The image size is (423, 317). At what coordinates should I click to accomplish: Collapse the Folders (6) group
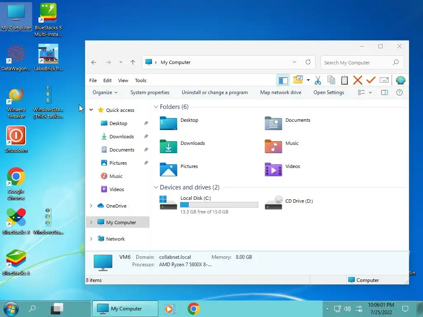[156, 107]
